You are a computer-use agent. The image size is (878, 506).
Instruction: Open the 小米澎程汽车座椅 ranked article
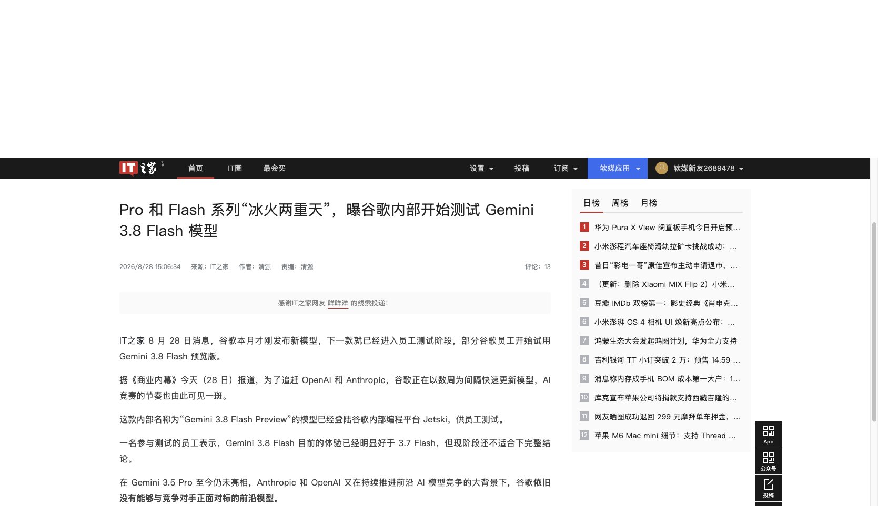(x=666, y=246)
